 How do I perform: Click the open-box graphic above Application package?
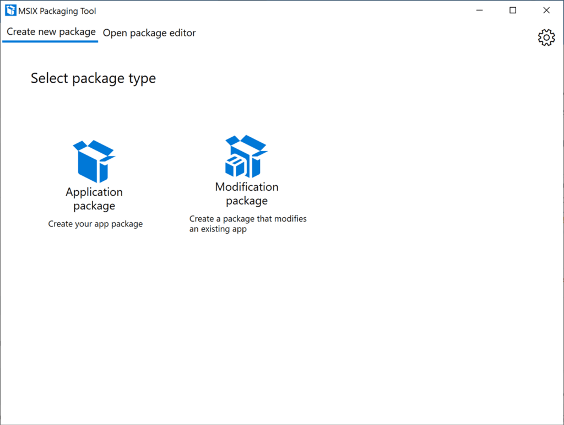pos(94,160)
